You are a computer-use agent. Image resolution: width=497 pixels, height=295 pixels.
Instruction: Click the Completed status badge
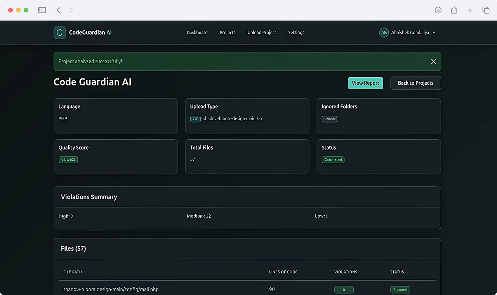[x=333, y=160]
